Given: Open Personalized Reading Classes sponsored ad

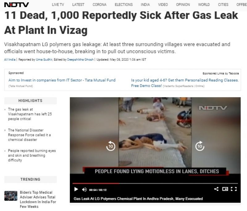Looking at the screenshot, I should tap(185, 83).
